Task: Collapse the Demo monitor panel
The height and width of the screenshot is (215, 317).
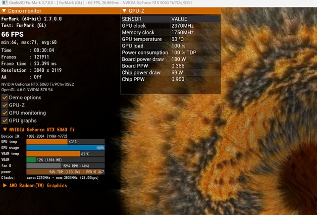Action: point(4,11)
